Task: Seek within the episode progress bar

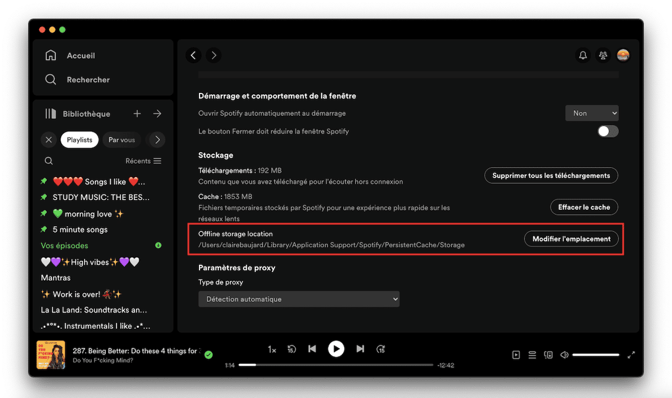Action: coord(336,365)
